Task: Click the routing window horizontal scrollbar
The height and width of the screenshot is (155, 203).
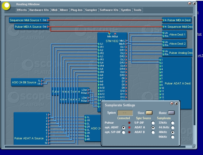Action: 95,147
